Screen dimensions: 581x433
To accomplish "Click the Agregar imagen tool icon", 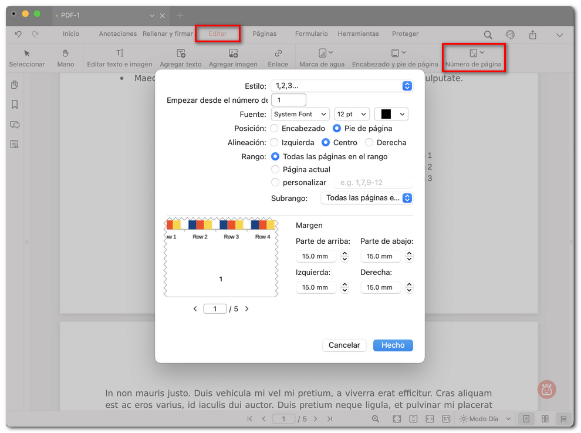I will 233,53.
